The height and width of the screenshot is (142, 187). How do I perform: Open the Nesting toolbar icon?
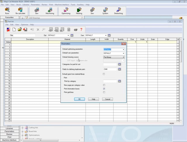pos(79,11)
